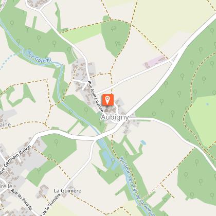Viewport: 216px width, 216px height.
Task: Select the pale green strip field beside the wood
Action: tap(82, 33)
